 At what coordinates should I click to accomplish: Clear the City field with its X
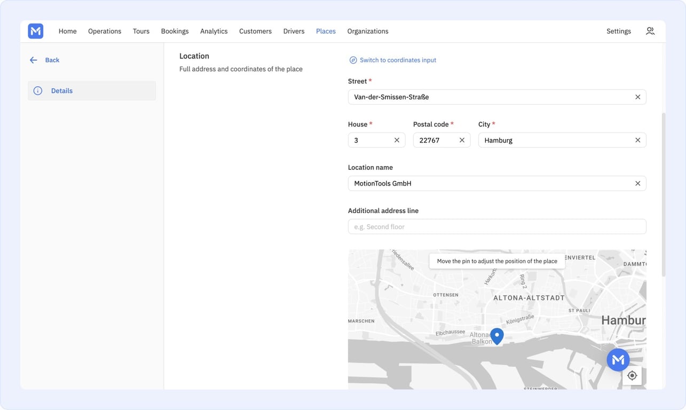pos(637,140)
